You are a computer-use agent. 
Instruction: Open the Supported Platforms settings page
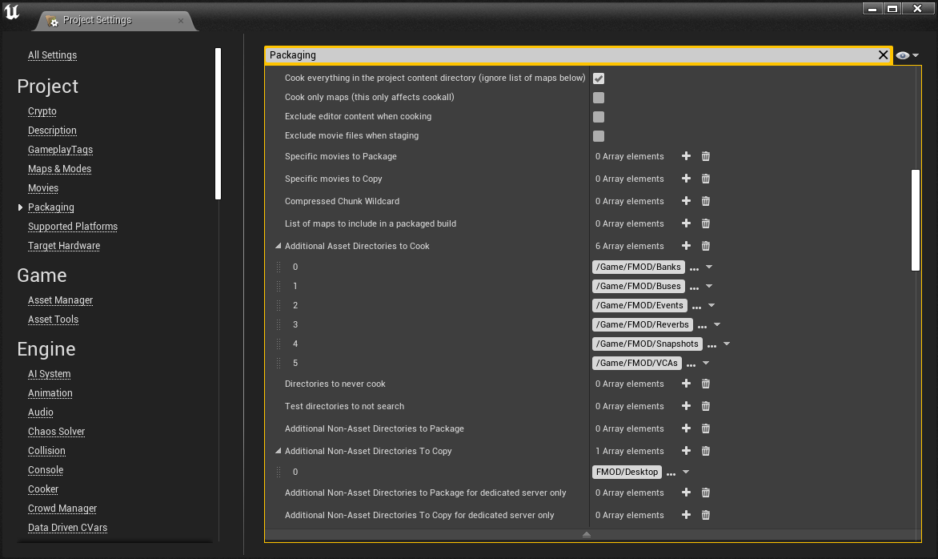click(x=73, y=227)
